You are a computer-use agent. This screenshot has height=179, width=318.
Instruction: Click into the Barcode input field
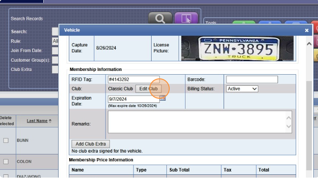(252, 79)
